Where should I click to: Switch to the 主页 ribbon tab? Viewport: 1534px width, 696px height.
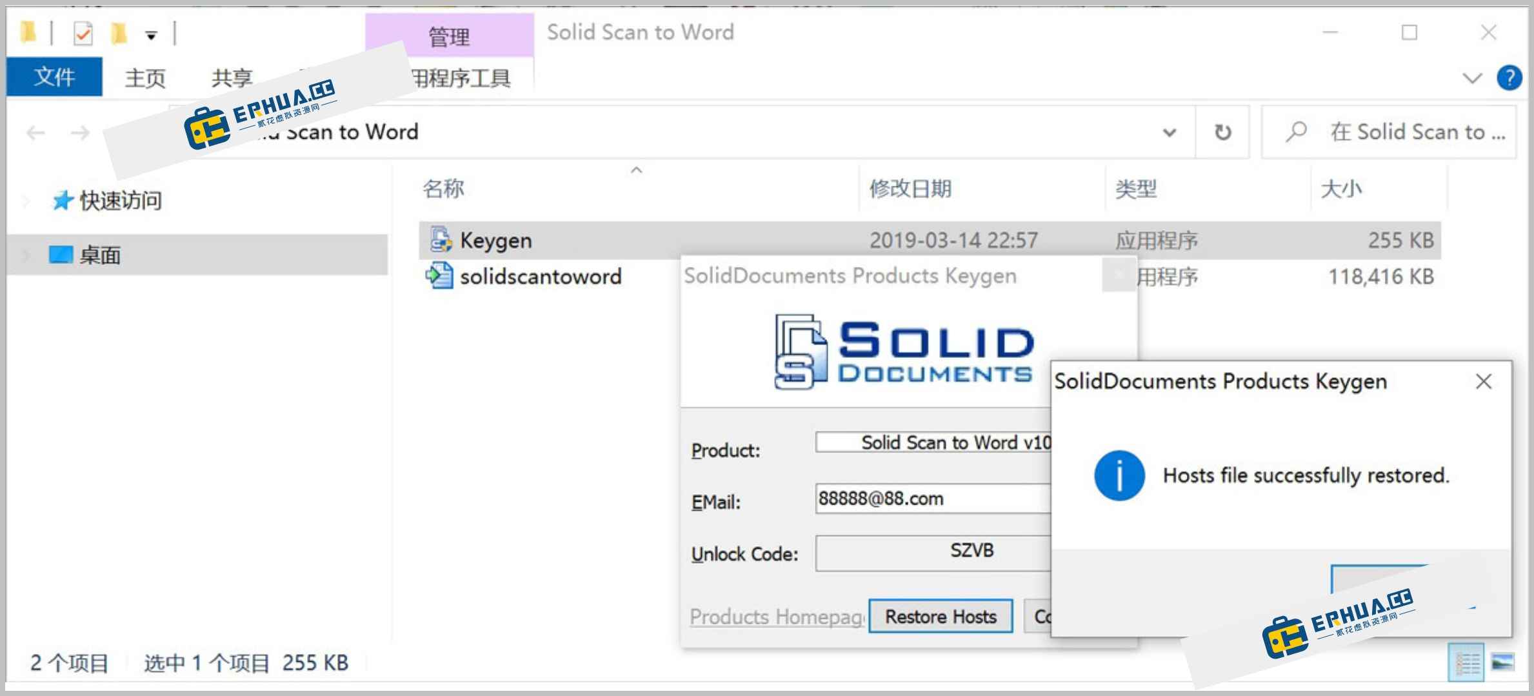pyautogui.click(x=145, y=78)
